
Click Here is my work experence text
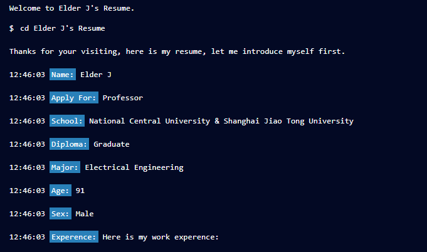[161, 237]
